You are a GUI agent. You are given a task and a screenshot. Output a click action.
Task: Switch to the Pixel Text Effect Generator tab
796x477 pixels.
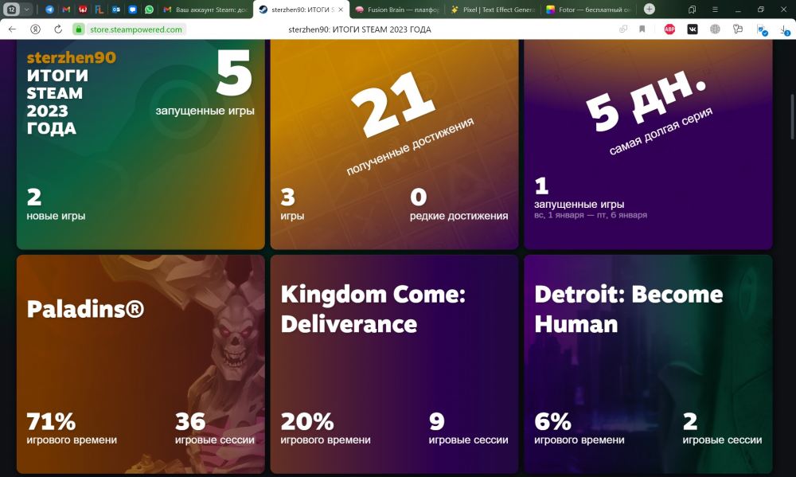(x=493, y=9)
